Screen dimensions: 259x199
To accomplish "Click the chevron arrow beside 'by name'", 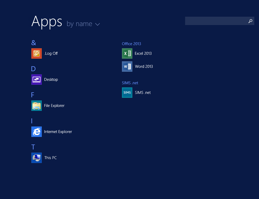I will (97, 25).
